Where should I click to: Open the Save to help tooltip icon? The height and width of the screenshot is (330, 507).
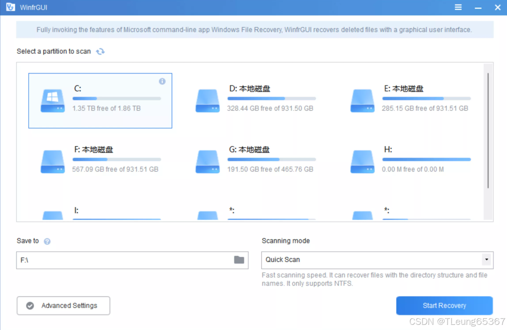47,241
